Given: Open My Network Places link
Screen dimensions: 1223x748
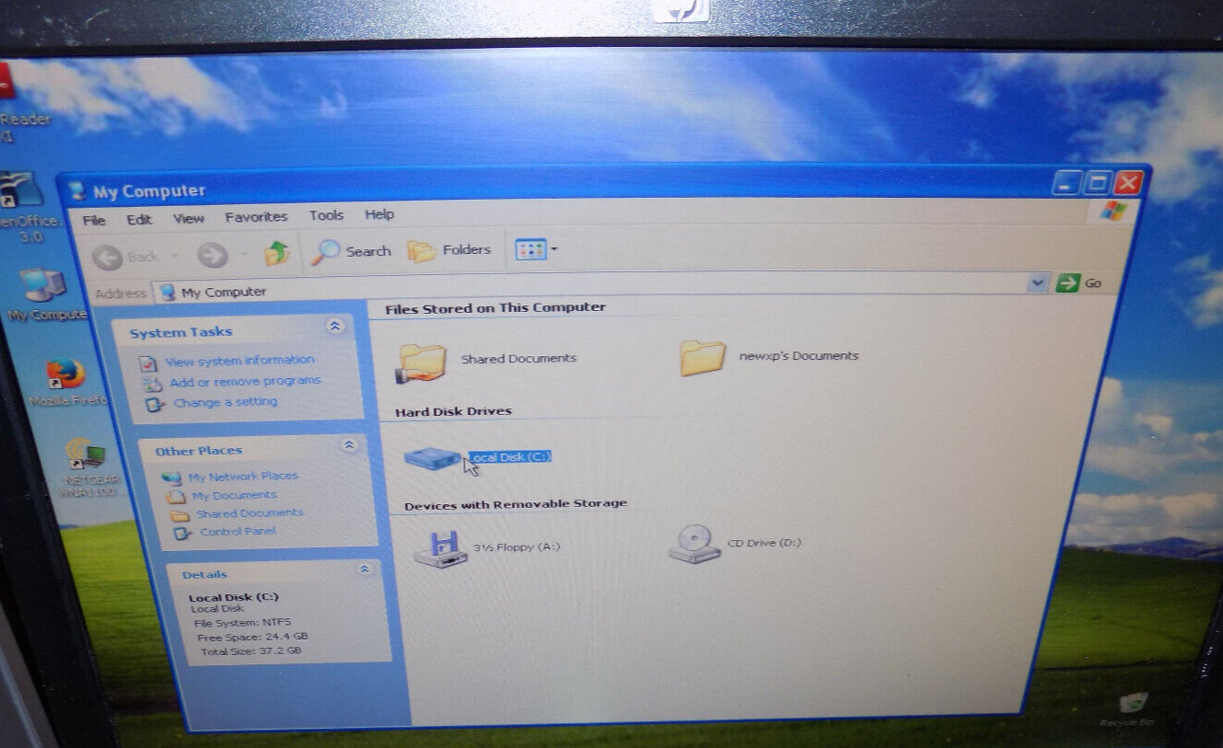Looking at the screenshot, I should coord(243,477).
